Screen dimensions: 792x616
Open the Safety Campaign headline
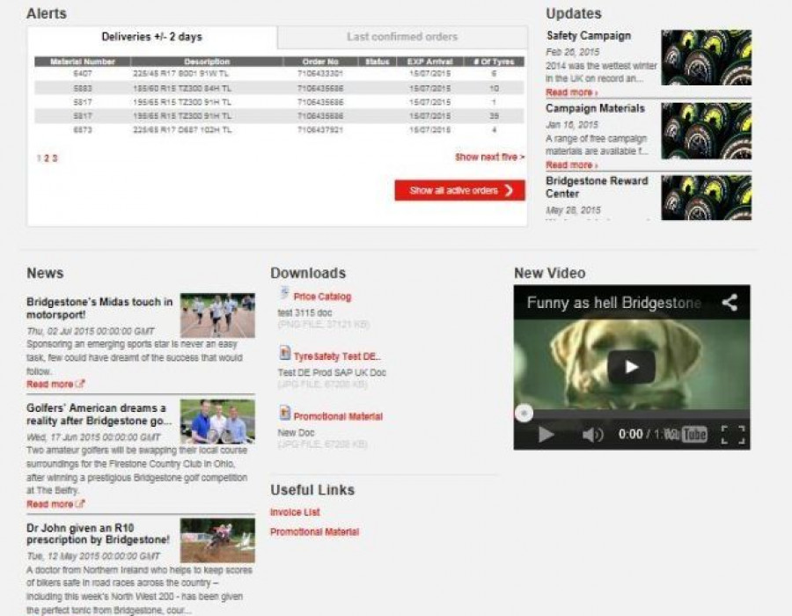coord(589,36)
